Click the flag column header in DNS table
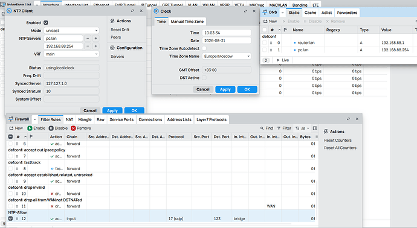Viewport: 417px width, 228px height. [x=285, y=30]
